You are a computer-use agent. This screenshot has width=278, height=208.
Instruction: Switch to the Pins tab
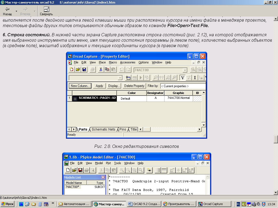point(123,129)
